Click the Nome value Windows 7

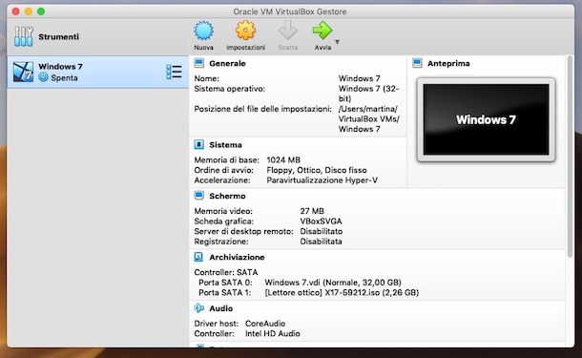[x=359, y=78]
